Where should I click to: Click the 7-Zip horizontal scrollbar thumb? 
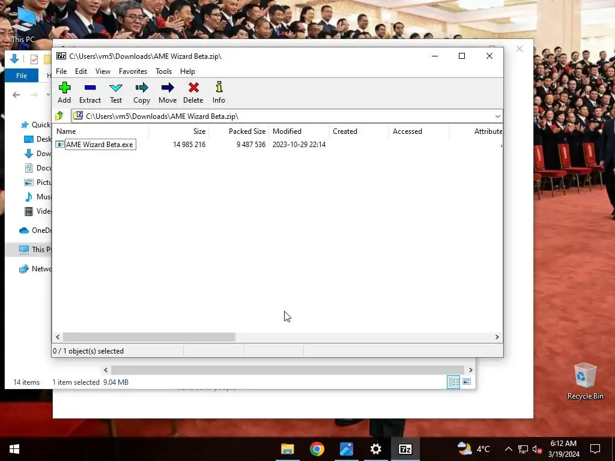click(149, 337)
